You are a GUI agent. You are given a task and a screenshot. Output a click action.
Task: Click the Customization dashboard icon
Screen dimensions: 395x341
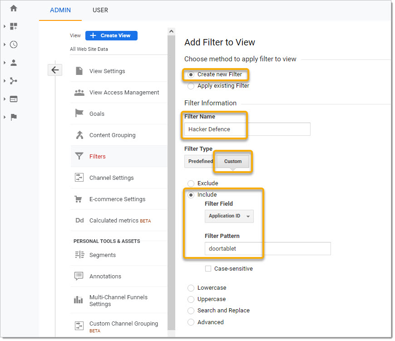point(14,26)
